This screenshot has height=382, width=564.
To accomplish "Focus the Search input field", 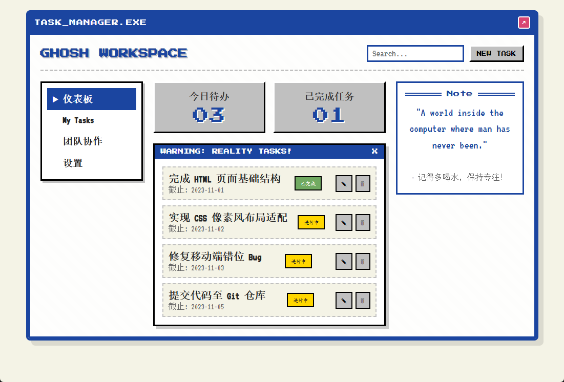I will pyautogui.click(x=415, y=54).
